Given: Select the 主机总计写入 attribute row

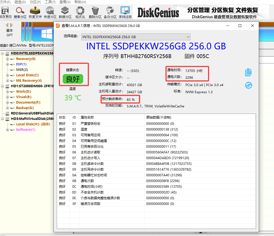Looking at the screenshot, I should tap(156, 158).
